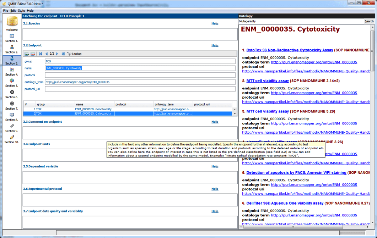377x238 pixels.
Task: Click the 3.5 Dependent variable text area
Action: point(130,178)
